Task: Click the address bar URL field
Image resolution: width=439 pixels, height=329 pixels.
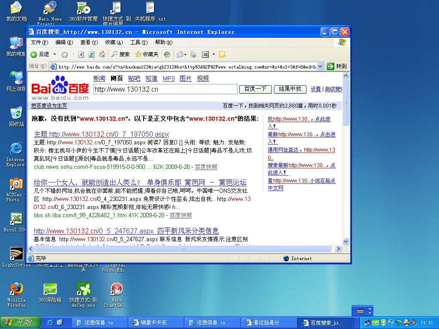Action: [x=187, y=66]
